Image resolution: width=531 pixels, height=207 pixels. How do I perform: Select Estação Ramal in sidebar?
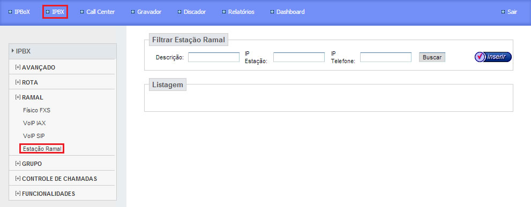pos(42,149)
